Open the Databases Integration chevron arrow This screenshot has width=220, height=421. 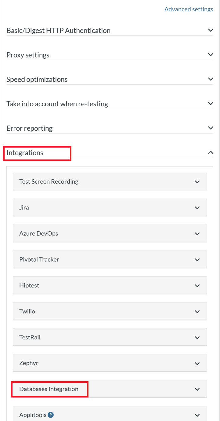pyautogui.click(x=197, y=389)
